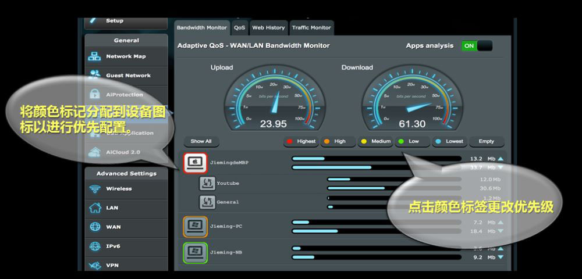Click the Show All button
This screenshot has height=279, width=582.
point(201,142)
